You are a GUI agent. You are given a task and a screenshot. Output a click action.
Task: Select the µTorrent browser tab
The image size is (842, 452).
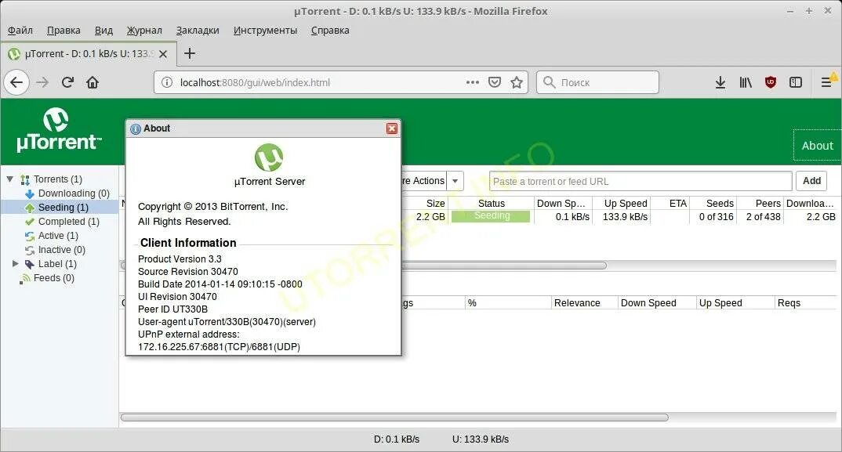tap(88, 54)
